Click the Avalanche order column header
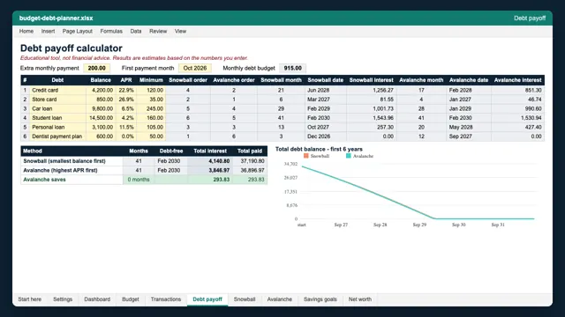The height and width of the screenshot is (317, 565). click(234, 80)
